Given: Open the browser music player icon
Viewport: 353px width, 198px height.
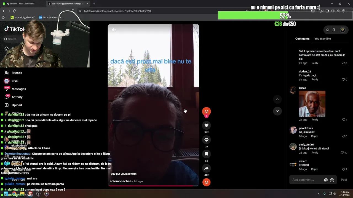Looking at the screenshot, I should click(x=322, y=11).
